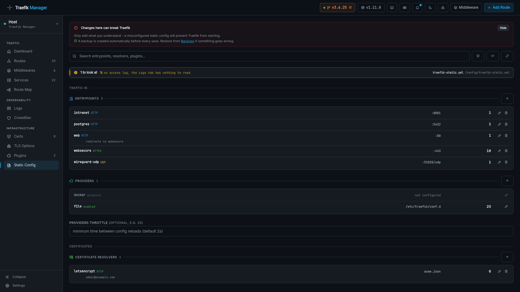Screen dimensions: 520x292
Task: Open the Plugins page
Action: pyautogui.click(x=31, y=156)
